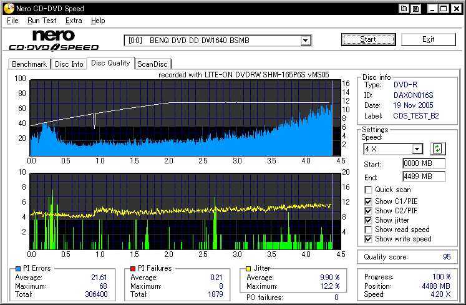The width and height of the screenshot is (466, 305).
Task: Click the Exit button
Action: coord(428,39)
